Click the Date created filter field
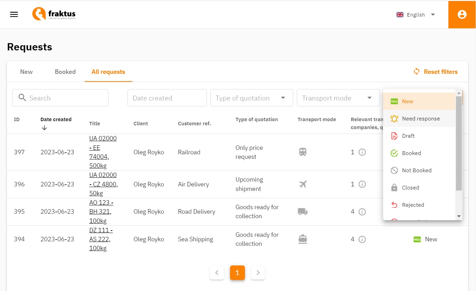Screen dimensions: 476x291 click(x=167, y=98)
